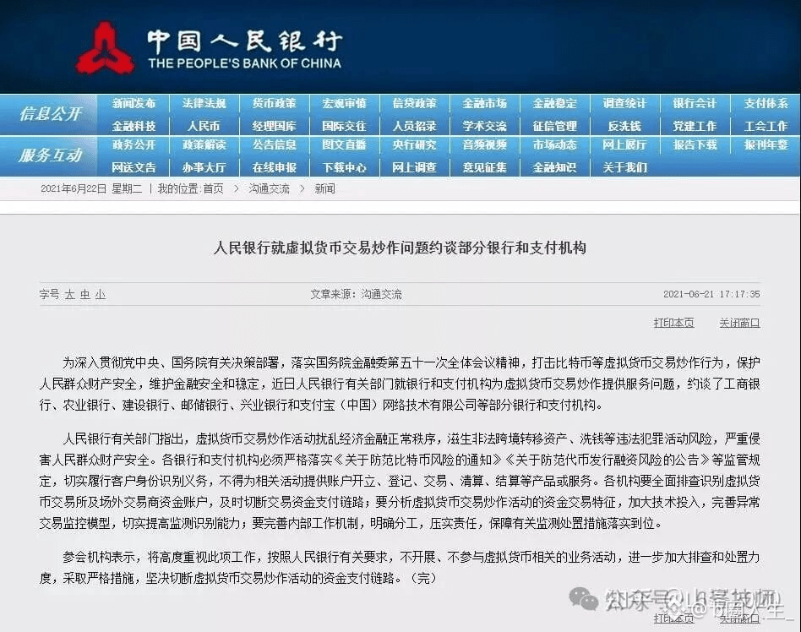The width and height of the screenshot is (801, 632).
Task: Select the 新闻发布 navigation item
Action: (133, 104)
